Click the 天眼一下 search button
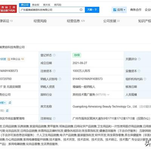Image resolution: width=151 pixels, height=151 pixels. tap(92, 10)
